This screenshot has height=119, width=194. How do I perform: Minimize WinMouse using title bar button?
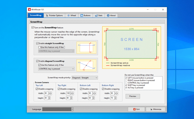(x=148, y=10)
